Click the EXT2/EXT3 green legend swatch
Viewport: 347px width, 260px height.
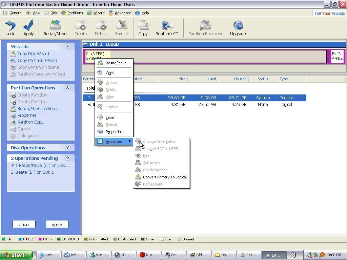(59, 239)
